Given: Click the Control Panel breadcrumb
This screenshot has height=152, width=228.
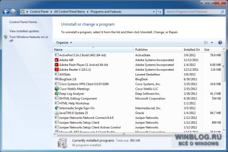Looking at the screenshot, I should pos(39,12).
